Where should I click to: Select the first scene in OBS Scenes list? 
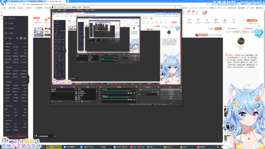[63, 89]
